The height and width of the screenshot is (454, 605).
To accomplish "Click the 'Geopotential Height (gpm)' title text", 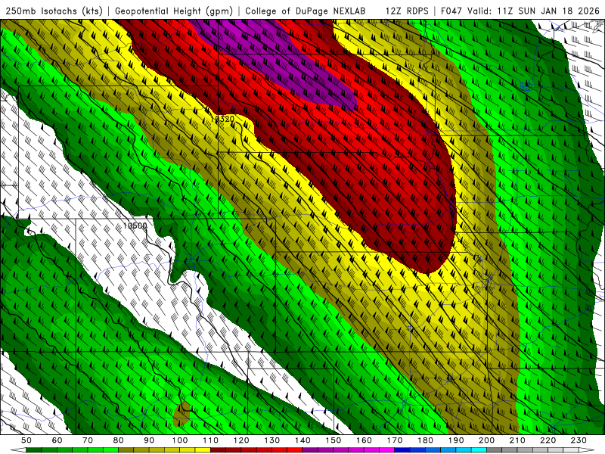I will click(174, 11).
